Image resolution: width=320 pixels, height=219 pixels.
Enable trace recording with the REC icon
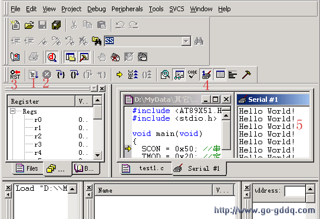pos(133,74)
